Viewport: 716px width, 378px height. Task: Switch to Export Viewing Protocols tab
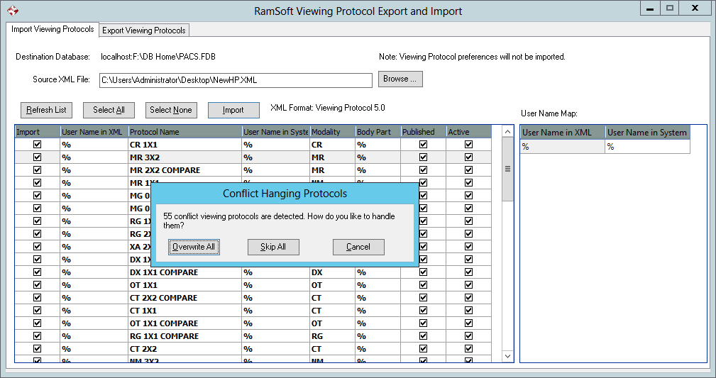[144, 30]
